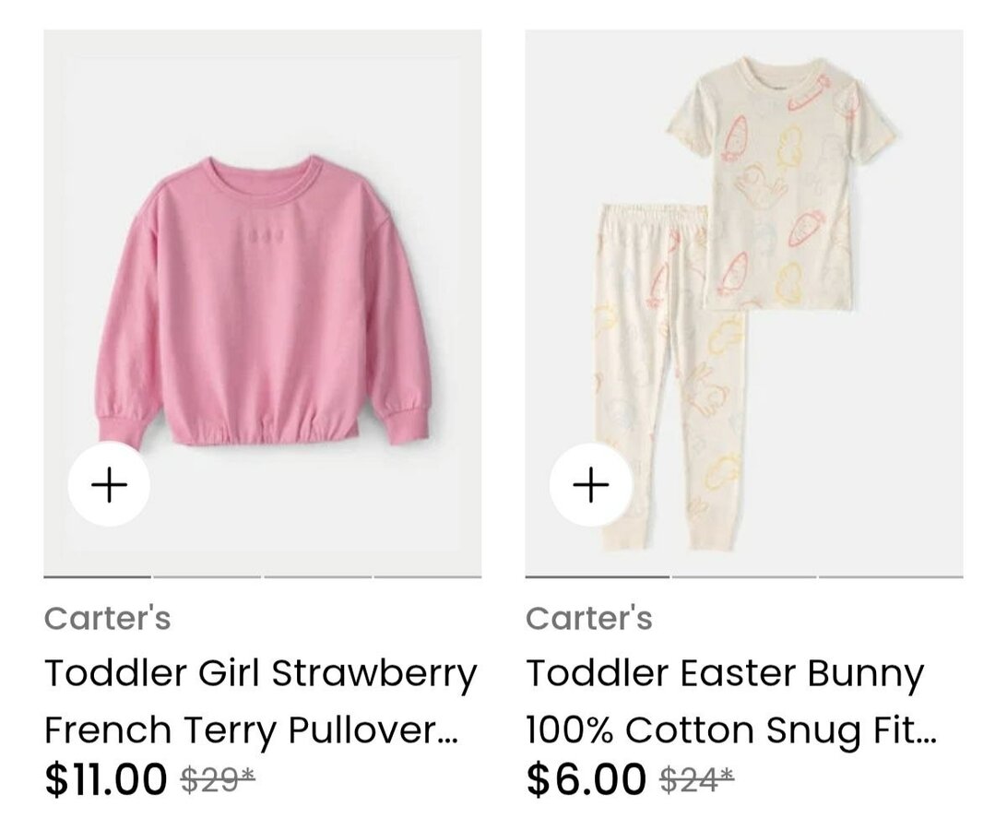The height and width of the screenshot is (830, 1007).
Task: Select first image indicator under the pullover
Action: point(98,576)
